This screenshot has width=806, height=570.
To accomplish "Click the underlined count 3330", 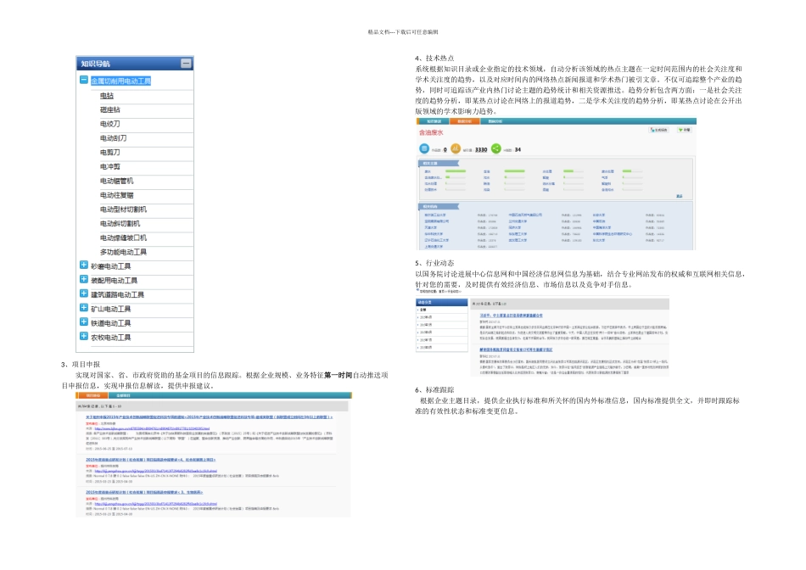I will coord(481,149).
